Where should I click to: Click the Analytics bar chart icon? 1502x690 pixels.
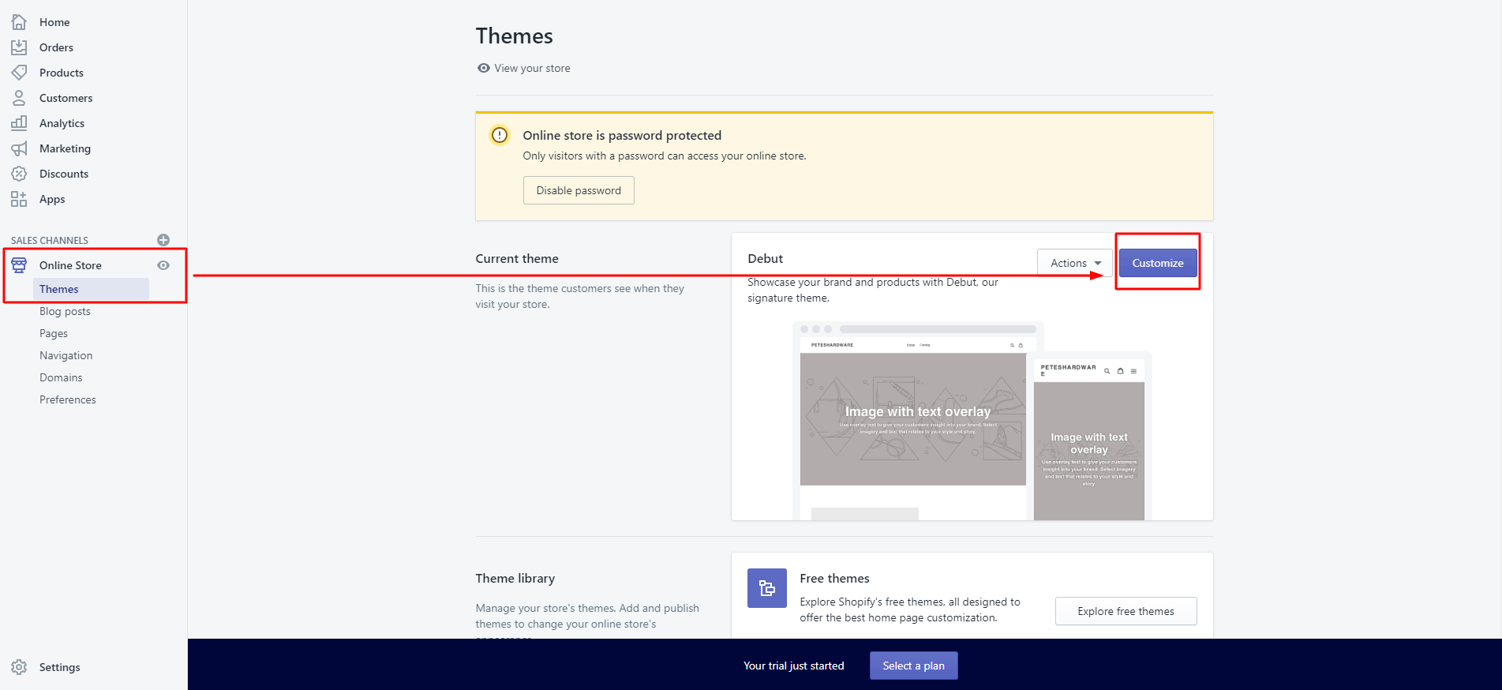click(x=19, y=123)
